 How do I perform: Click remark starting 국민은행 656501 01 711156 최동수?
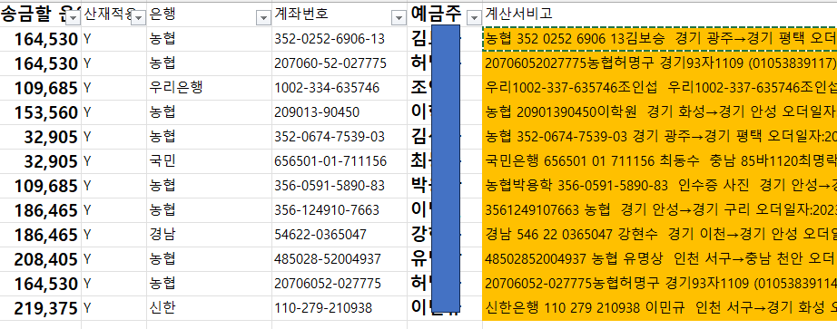point(660,161)
